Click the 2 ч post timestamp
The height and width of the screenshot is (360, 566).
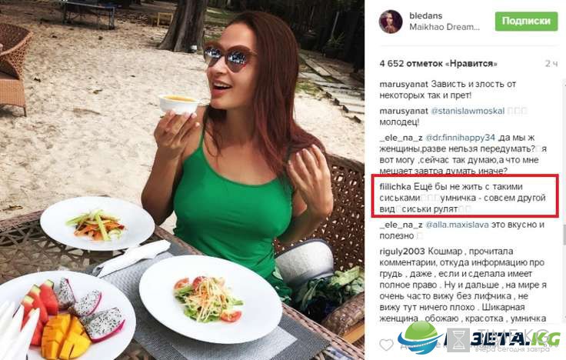click(x=551, y=64)
